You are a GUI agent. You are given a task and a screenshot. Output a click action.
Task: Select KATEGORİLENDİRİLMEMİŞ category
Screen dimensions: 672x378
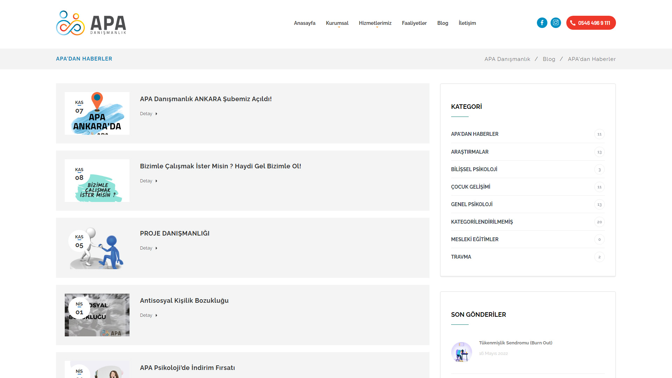click(x=482, y=222)
